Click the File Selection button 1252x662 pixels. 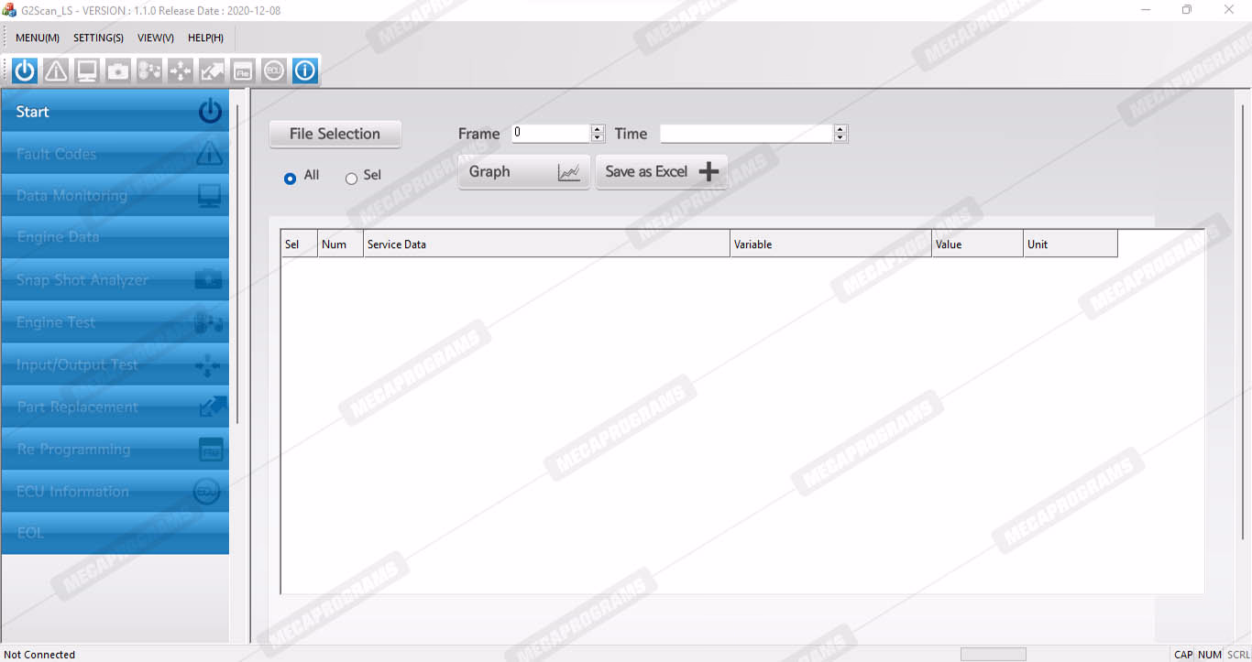[335, 134]
